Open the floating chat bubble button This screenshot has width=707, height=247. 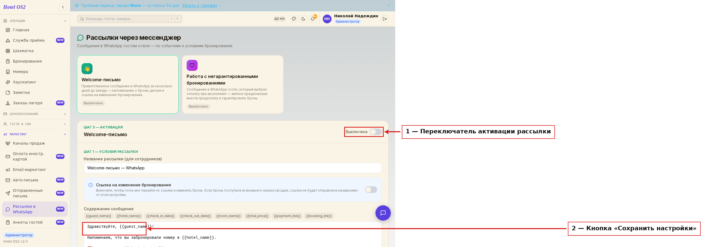(383, 213)
